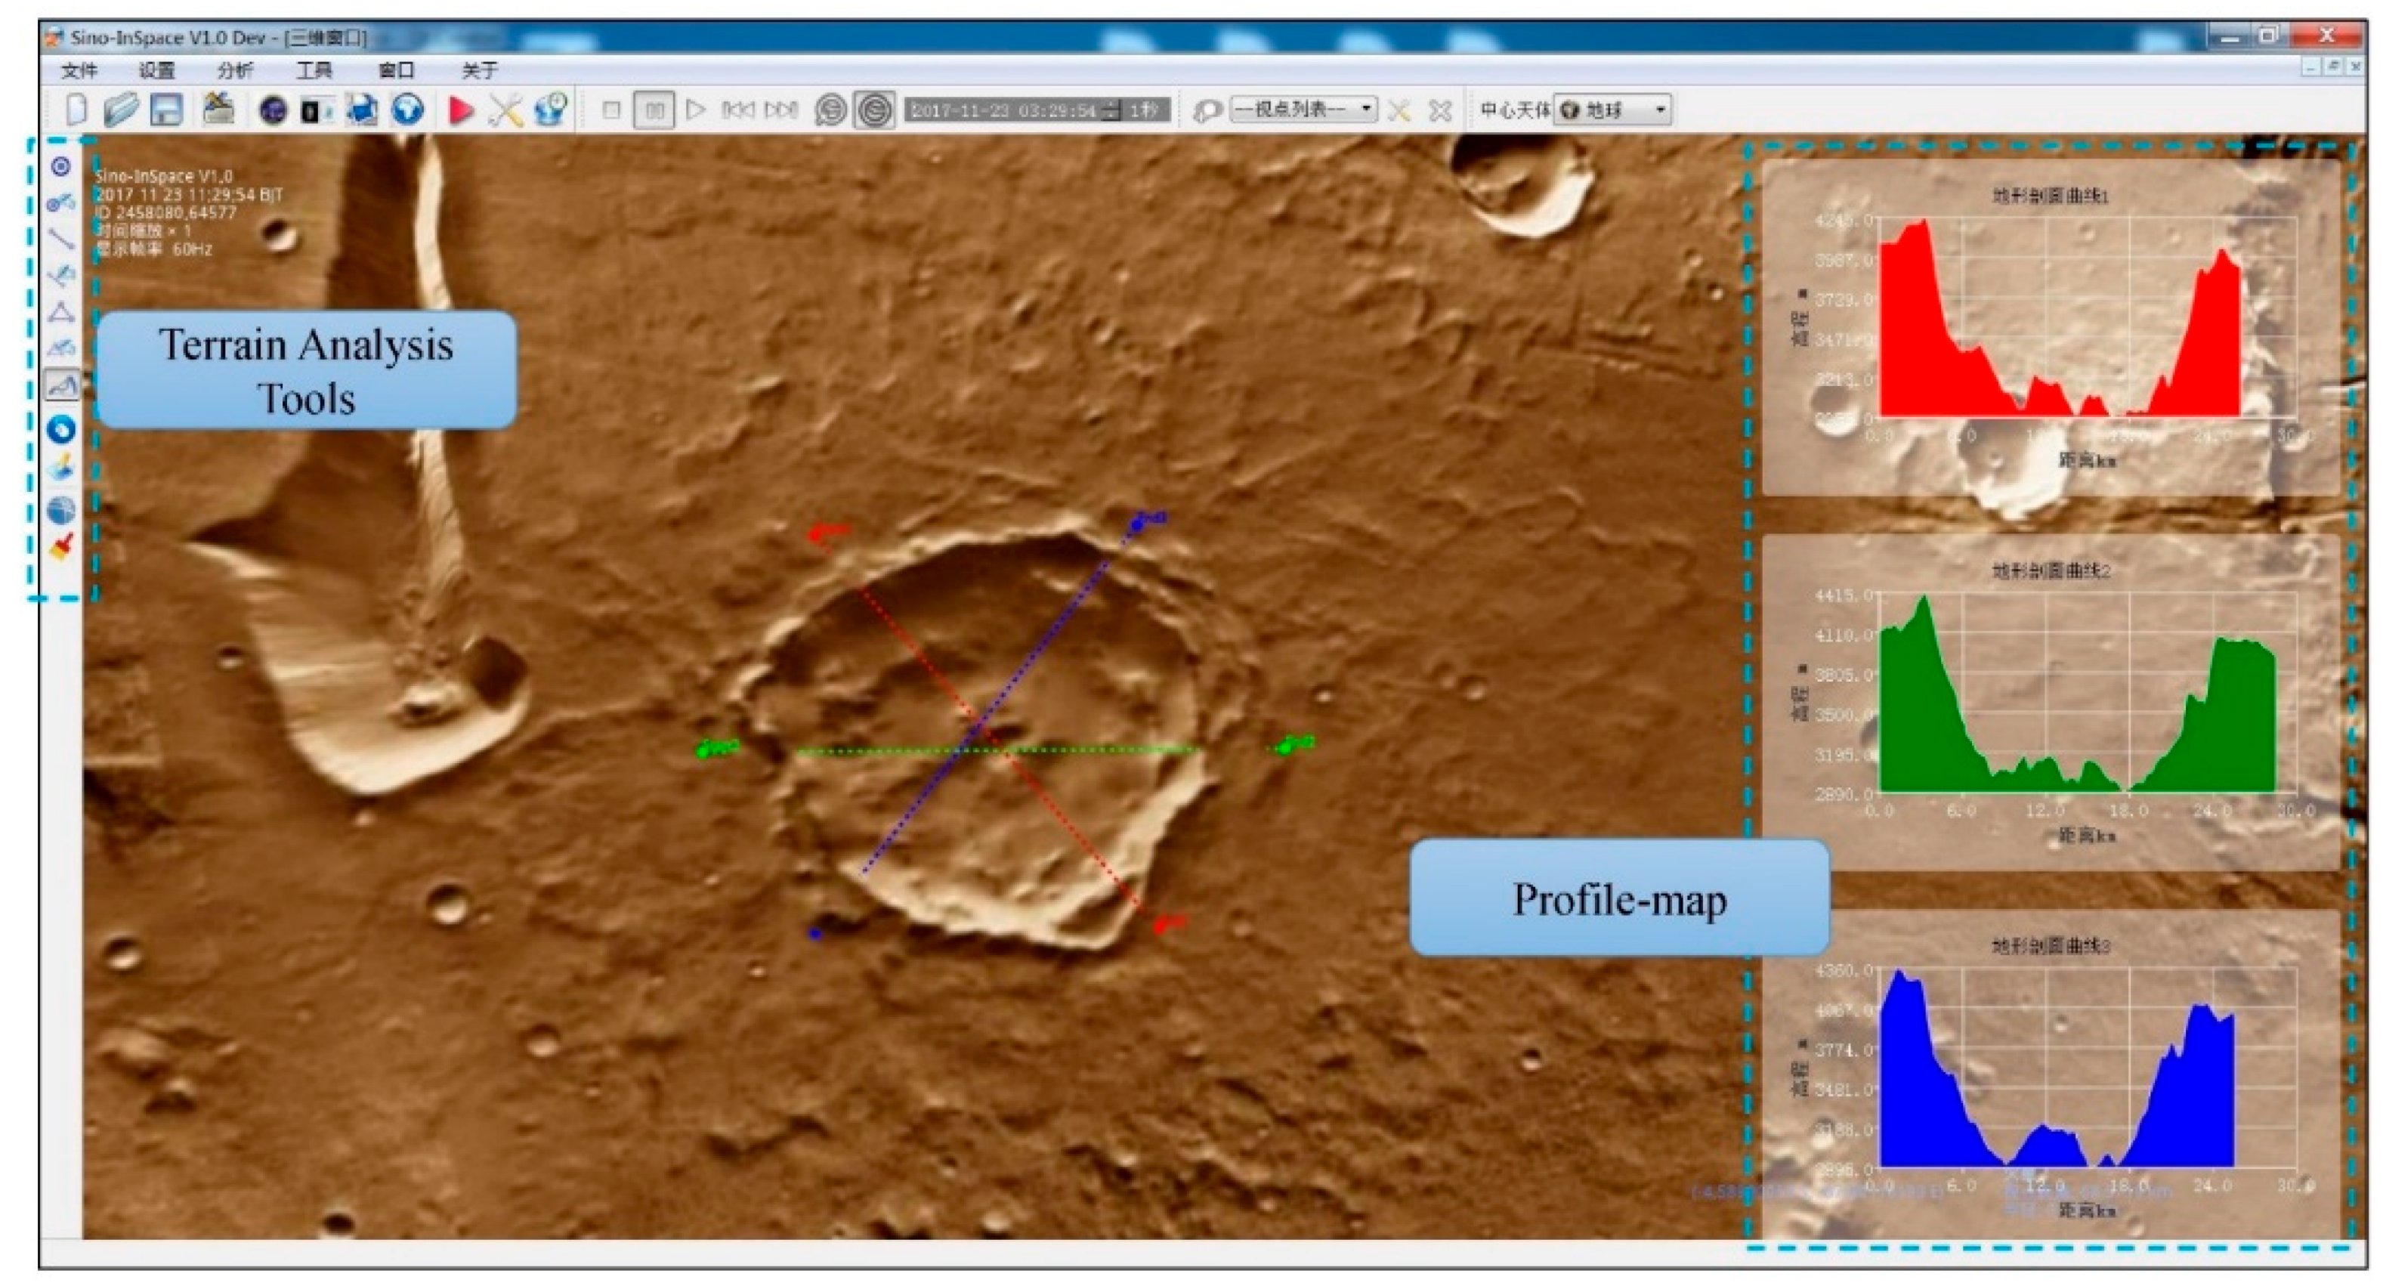Select the terrain profile curve tool
This screenshot has height=1286, width=2383.
[x=61, y=384]
